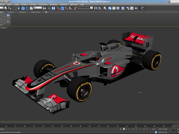Toggle the Graphite Modeling Tools ribbon
The image size is (179, 134).
[109, 8]
